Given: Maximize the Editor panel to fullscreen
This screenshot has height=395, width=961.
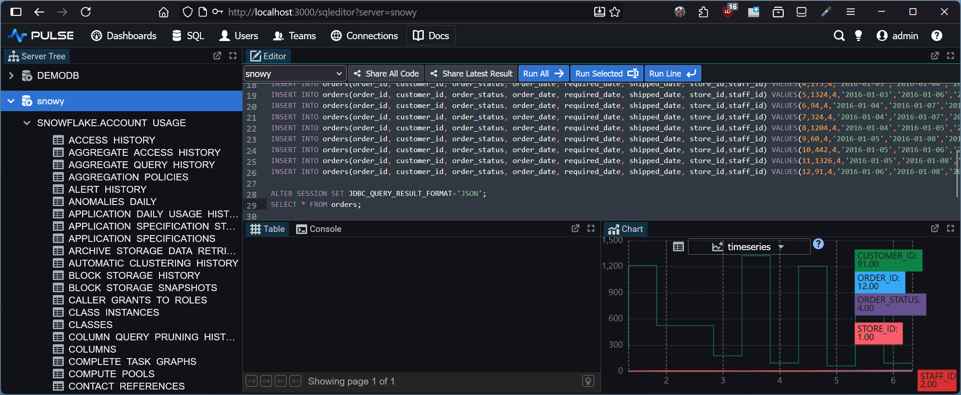Looking at the screenshot, I should click(951, 56).
